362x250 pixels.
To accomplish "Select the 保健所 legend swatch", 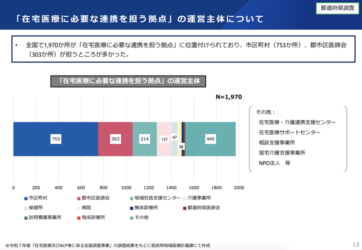I will point(25,208).
